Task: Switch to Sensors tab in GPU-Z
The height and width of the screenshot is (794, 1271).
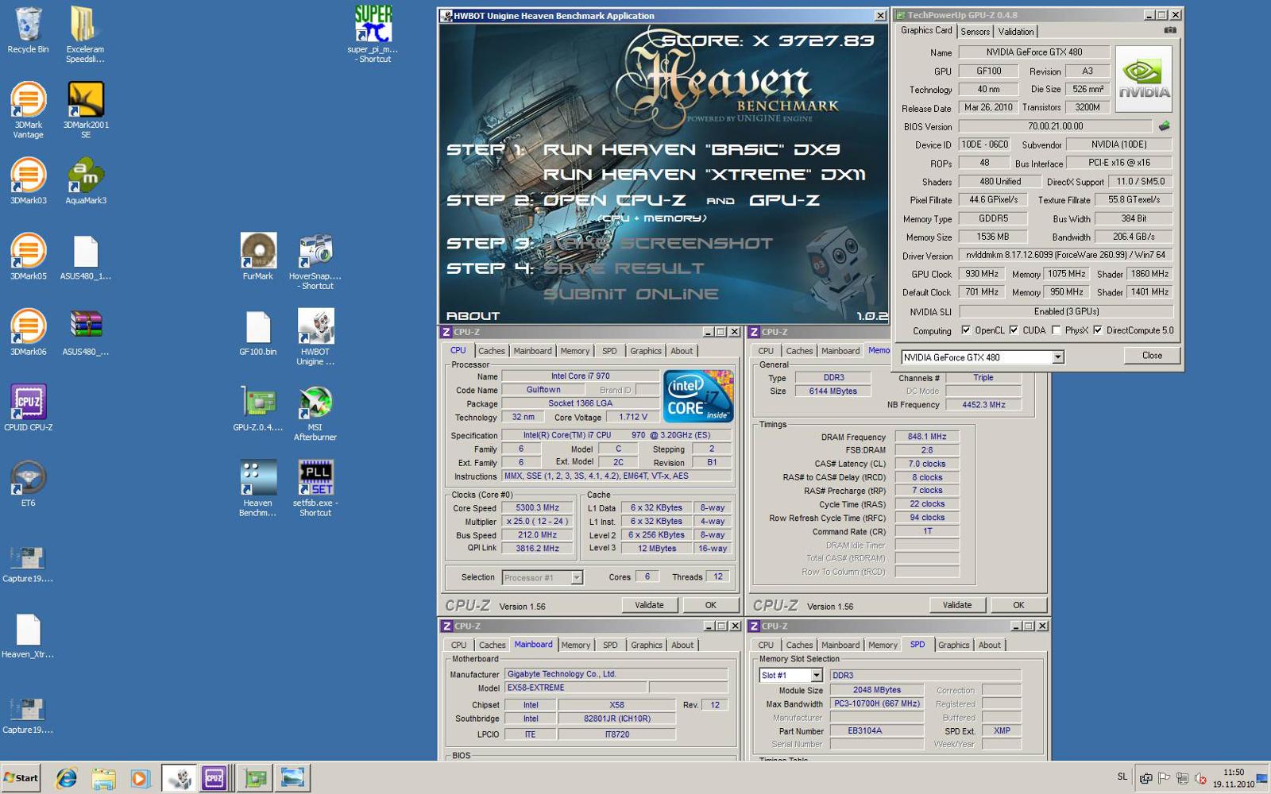Action: pyautogui.click(x=975, y=32)
